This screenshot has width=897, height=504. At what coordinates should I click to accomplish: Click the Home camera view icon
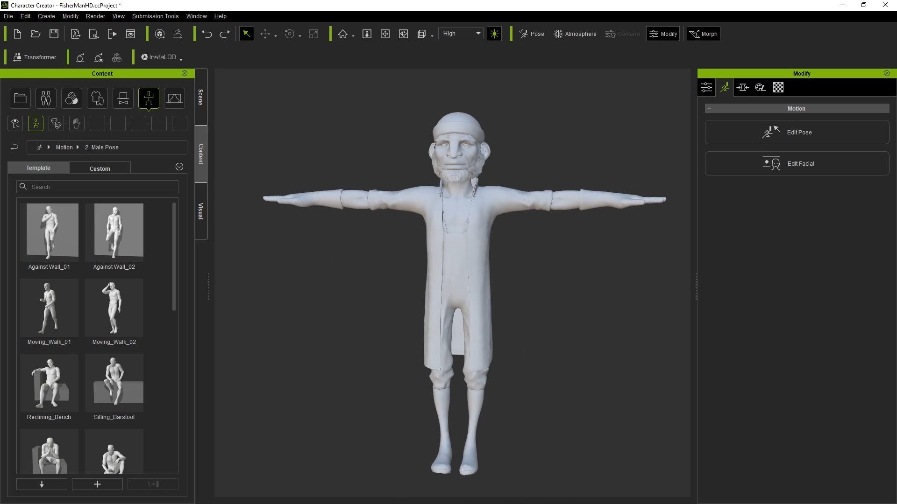click(x=343, y=34)
